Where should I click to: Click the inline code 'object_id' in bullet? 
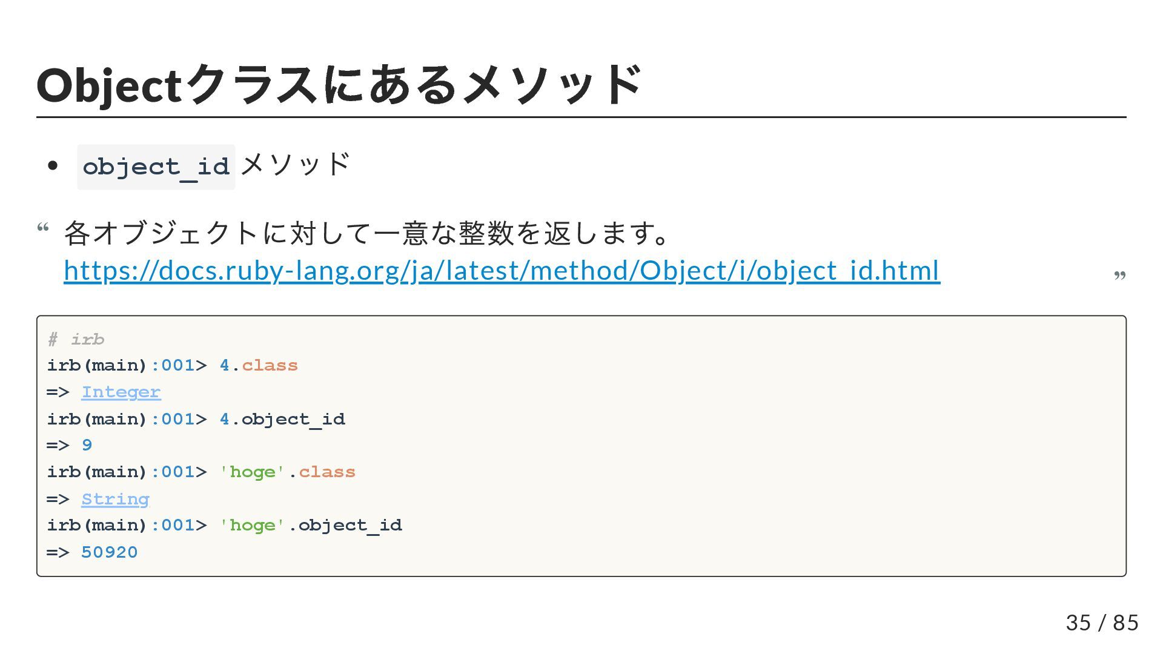[156, 167]
